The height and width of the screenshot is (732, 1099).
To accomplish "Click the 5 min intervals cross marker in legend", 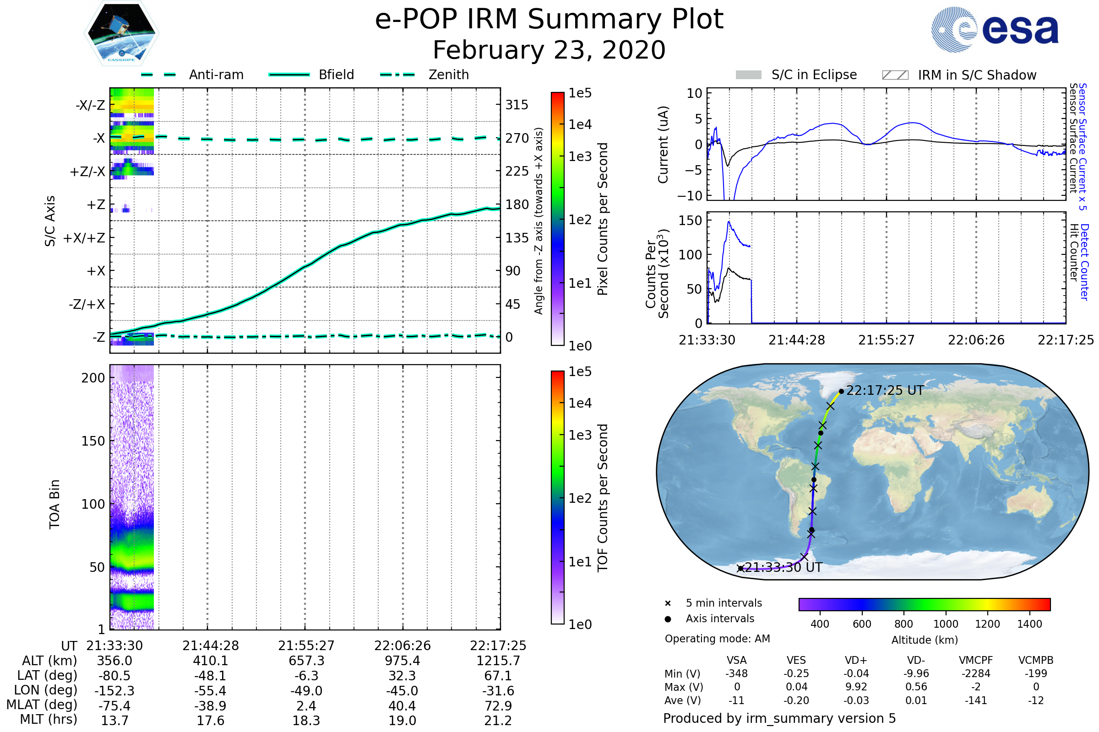I will point(668,603).
